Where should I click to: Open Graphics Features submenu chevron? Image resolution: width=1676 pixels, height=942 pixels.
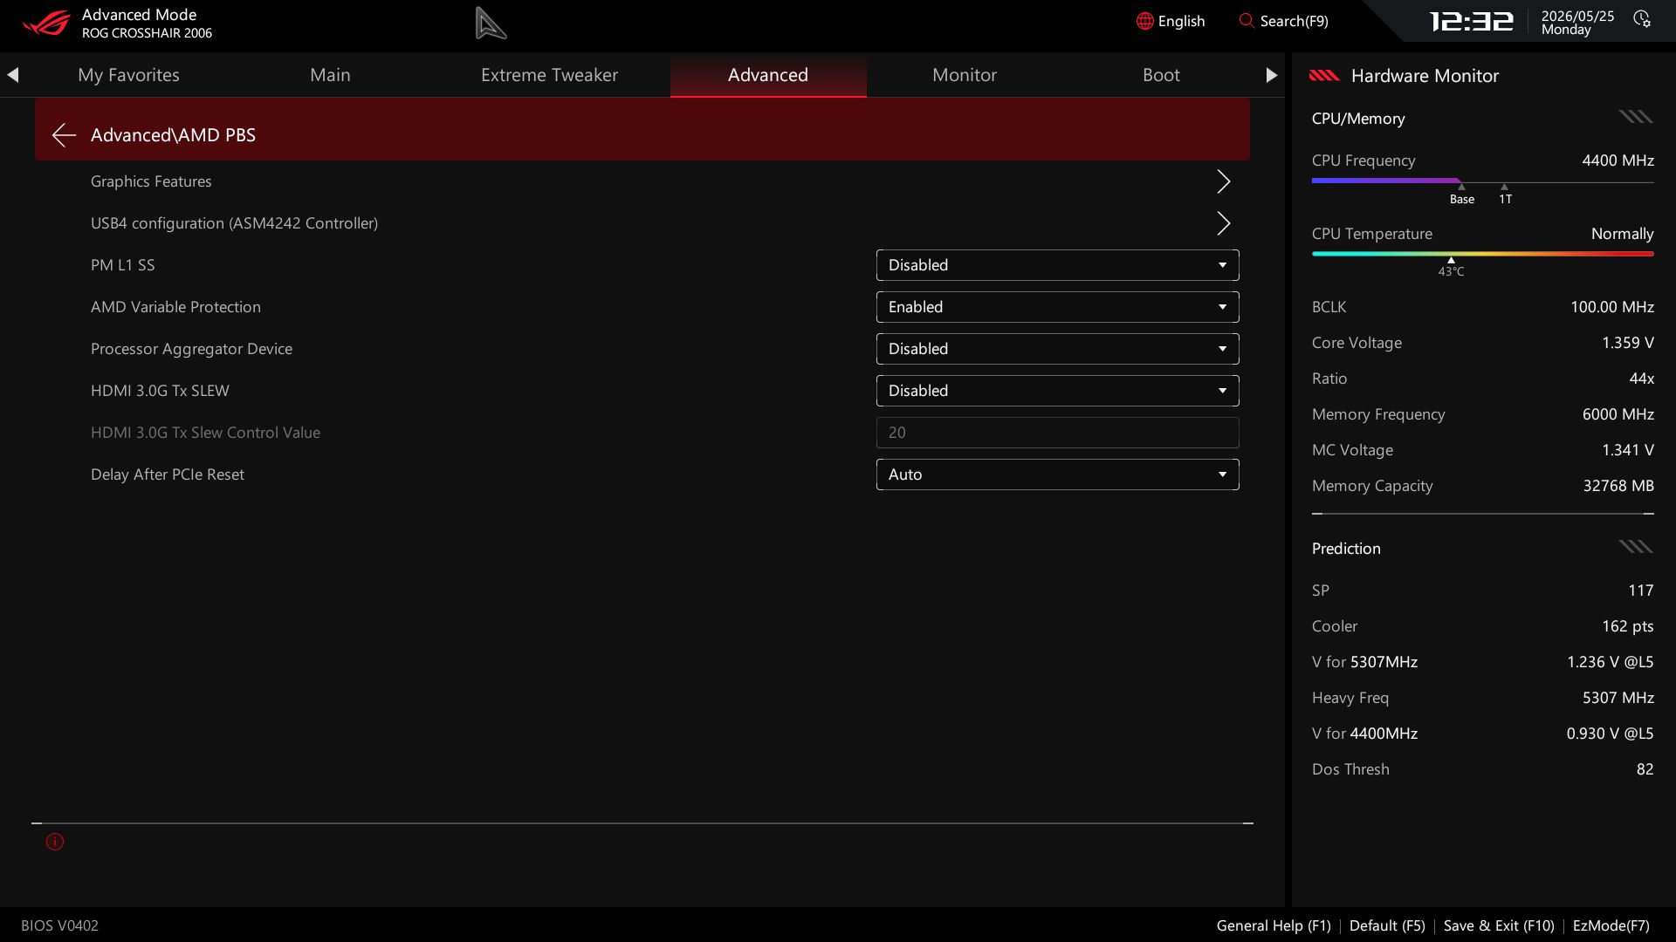click(x=1223, y=181)
